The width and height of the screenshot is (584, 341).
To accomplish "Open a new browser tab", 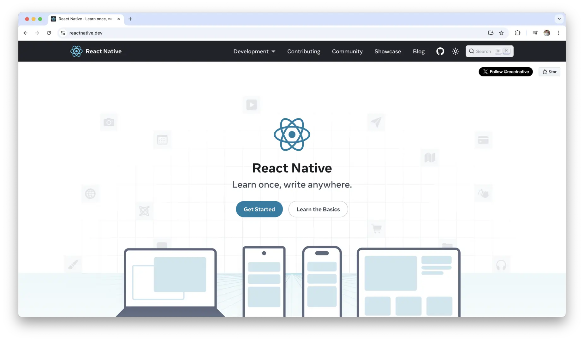I will tap(130, 19).
